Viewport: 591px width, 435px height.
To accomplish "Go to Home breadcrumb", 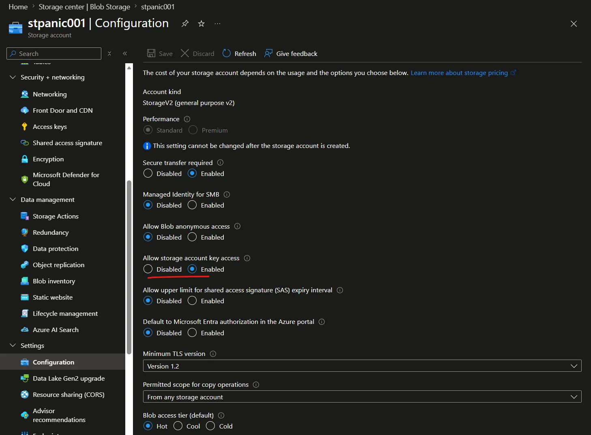I will (x=18, y=7).
